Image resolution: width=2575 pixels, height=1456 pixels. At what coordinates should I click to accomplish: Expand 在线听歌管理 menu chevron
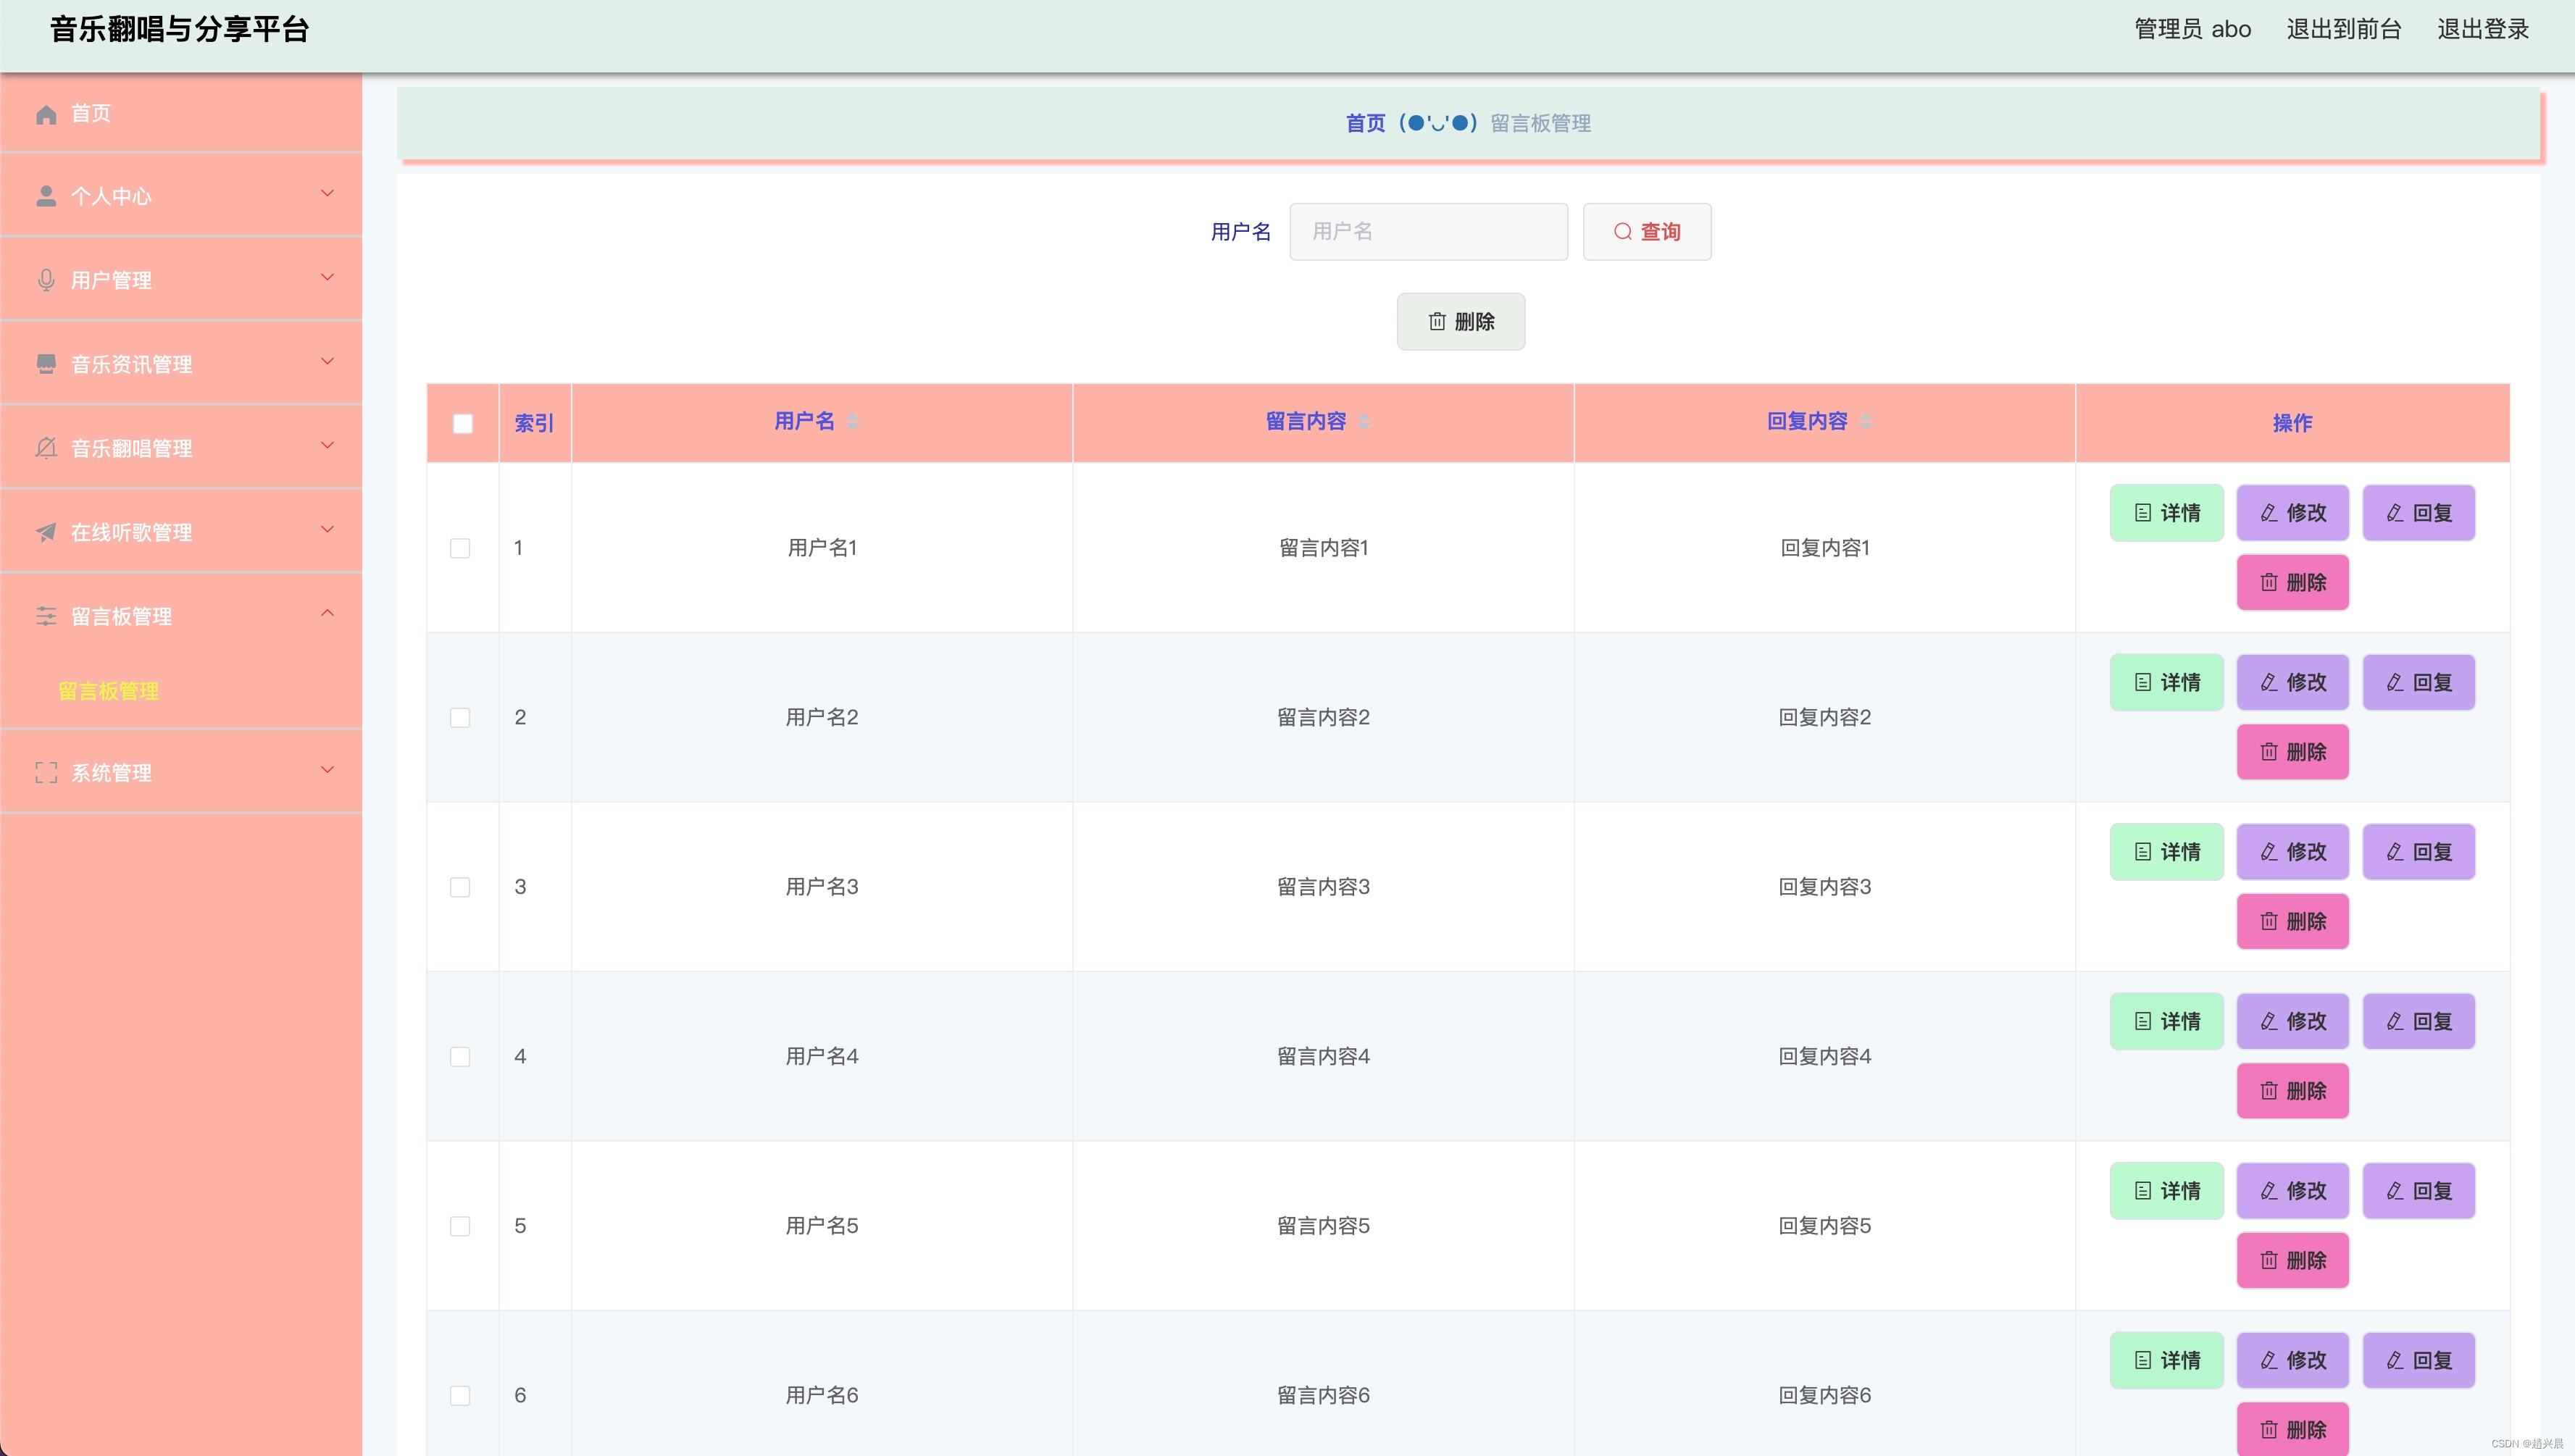[327, 529]
